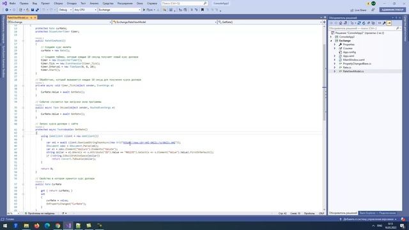Toggle the bookmark toolbar icon

pyautogui.click(x=203, y=10)
